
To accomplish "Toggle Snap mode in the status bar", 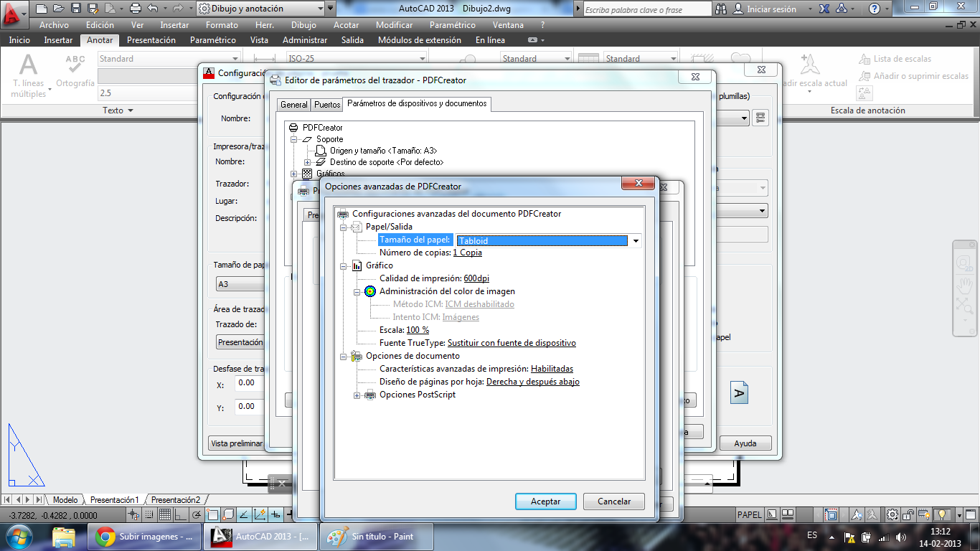I will tap(149, 514).
